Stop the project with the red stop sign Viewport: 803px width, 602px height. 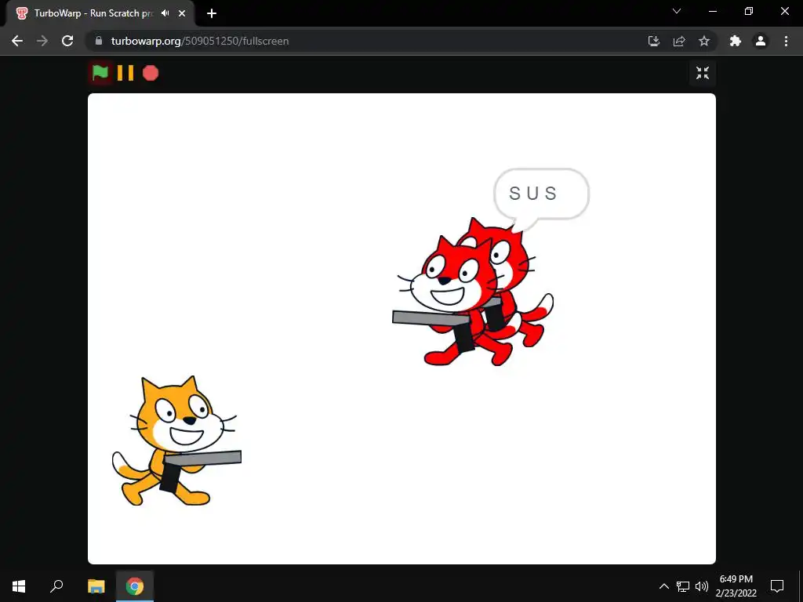coord(151,73)
